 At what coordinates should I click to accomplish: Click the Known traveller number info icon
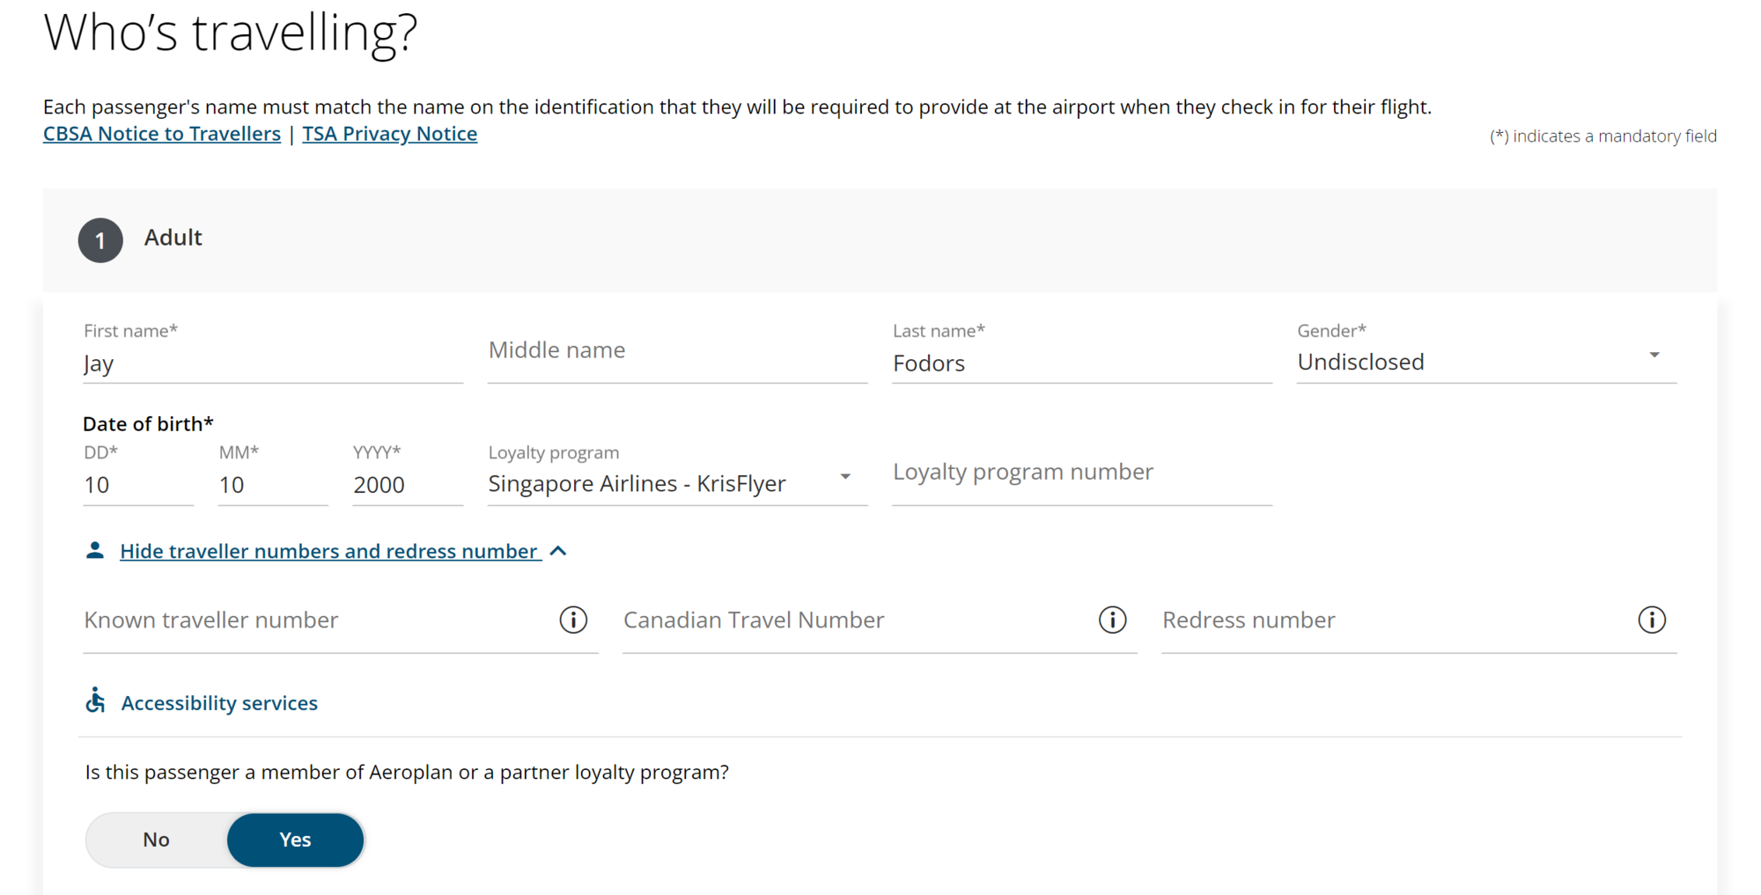click(x=573, y=620)
